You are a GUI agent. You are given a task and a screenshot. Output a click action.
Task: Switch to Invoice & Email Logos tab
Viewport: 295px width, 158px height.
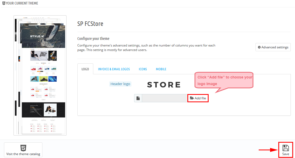[114, 69]
